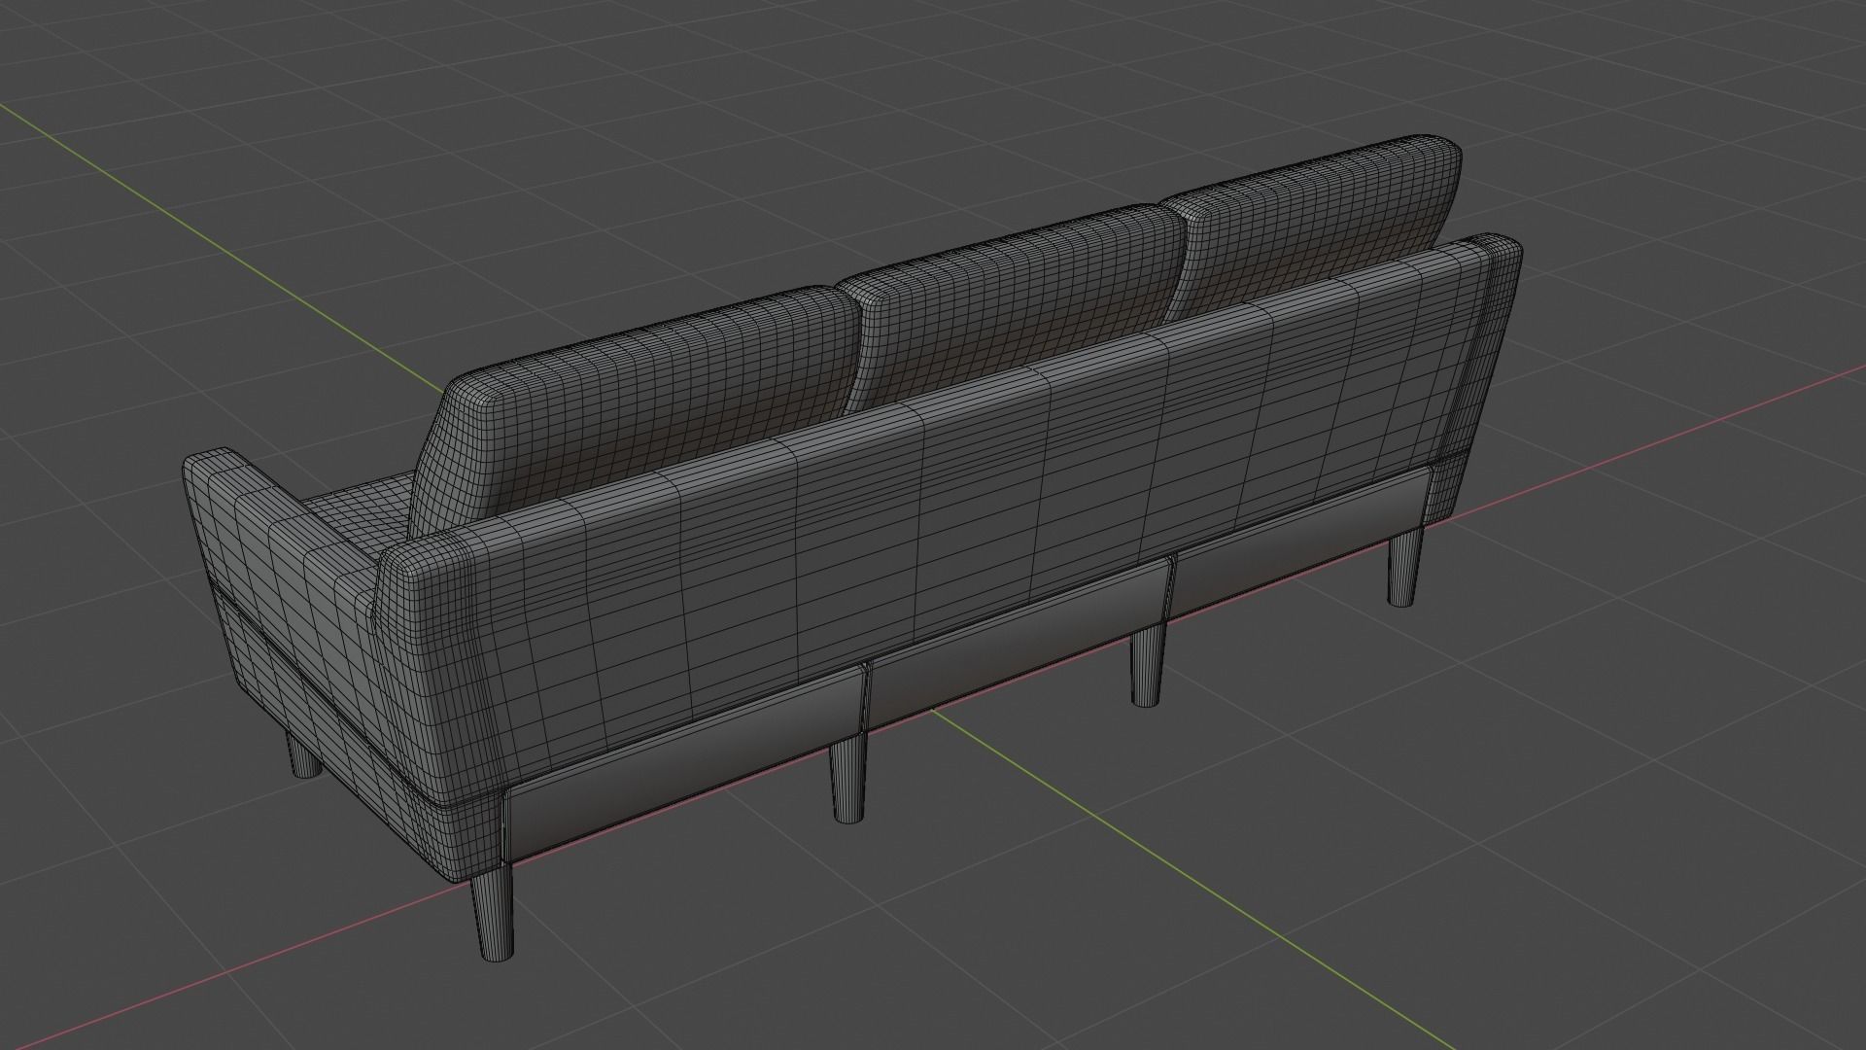Viewport: 1866px width, 1050px height.
Task: Select the nearest corner leg of the sofa
Action: [x=492, y=914]
